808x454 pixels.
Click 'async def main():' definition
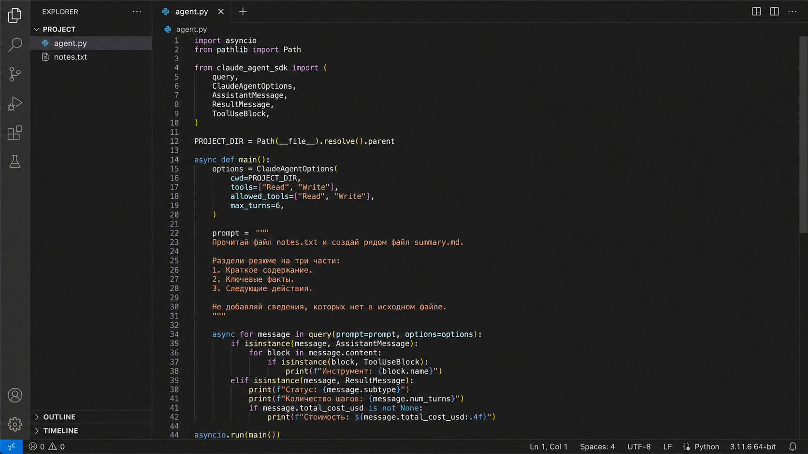coord(232,160)
